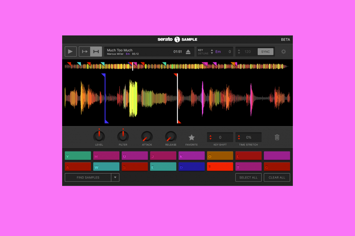Trigger the red S pad

pyautogui.click(x=135, y=166)
